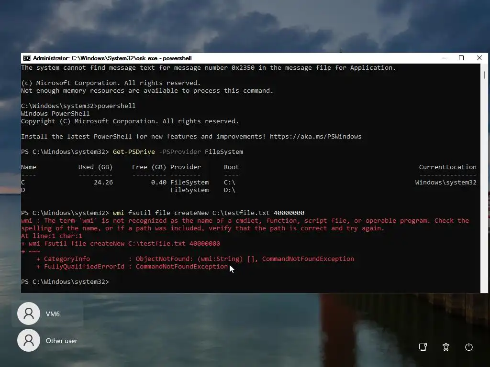
Task: Click the 'Get-PSDrive' command text
Action: [x=134, y=151]
